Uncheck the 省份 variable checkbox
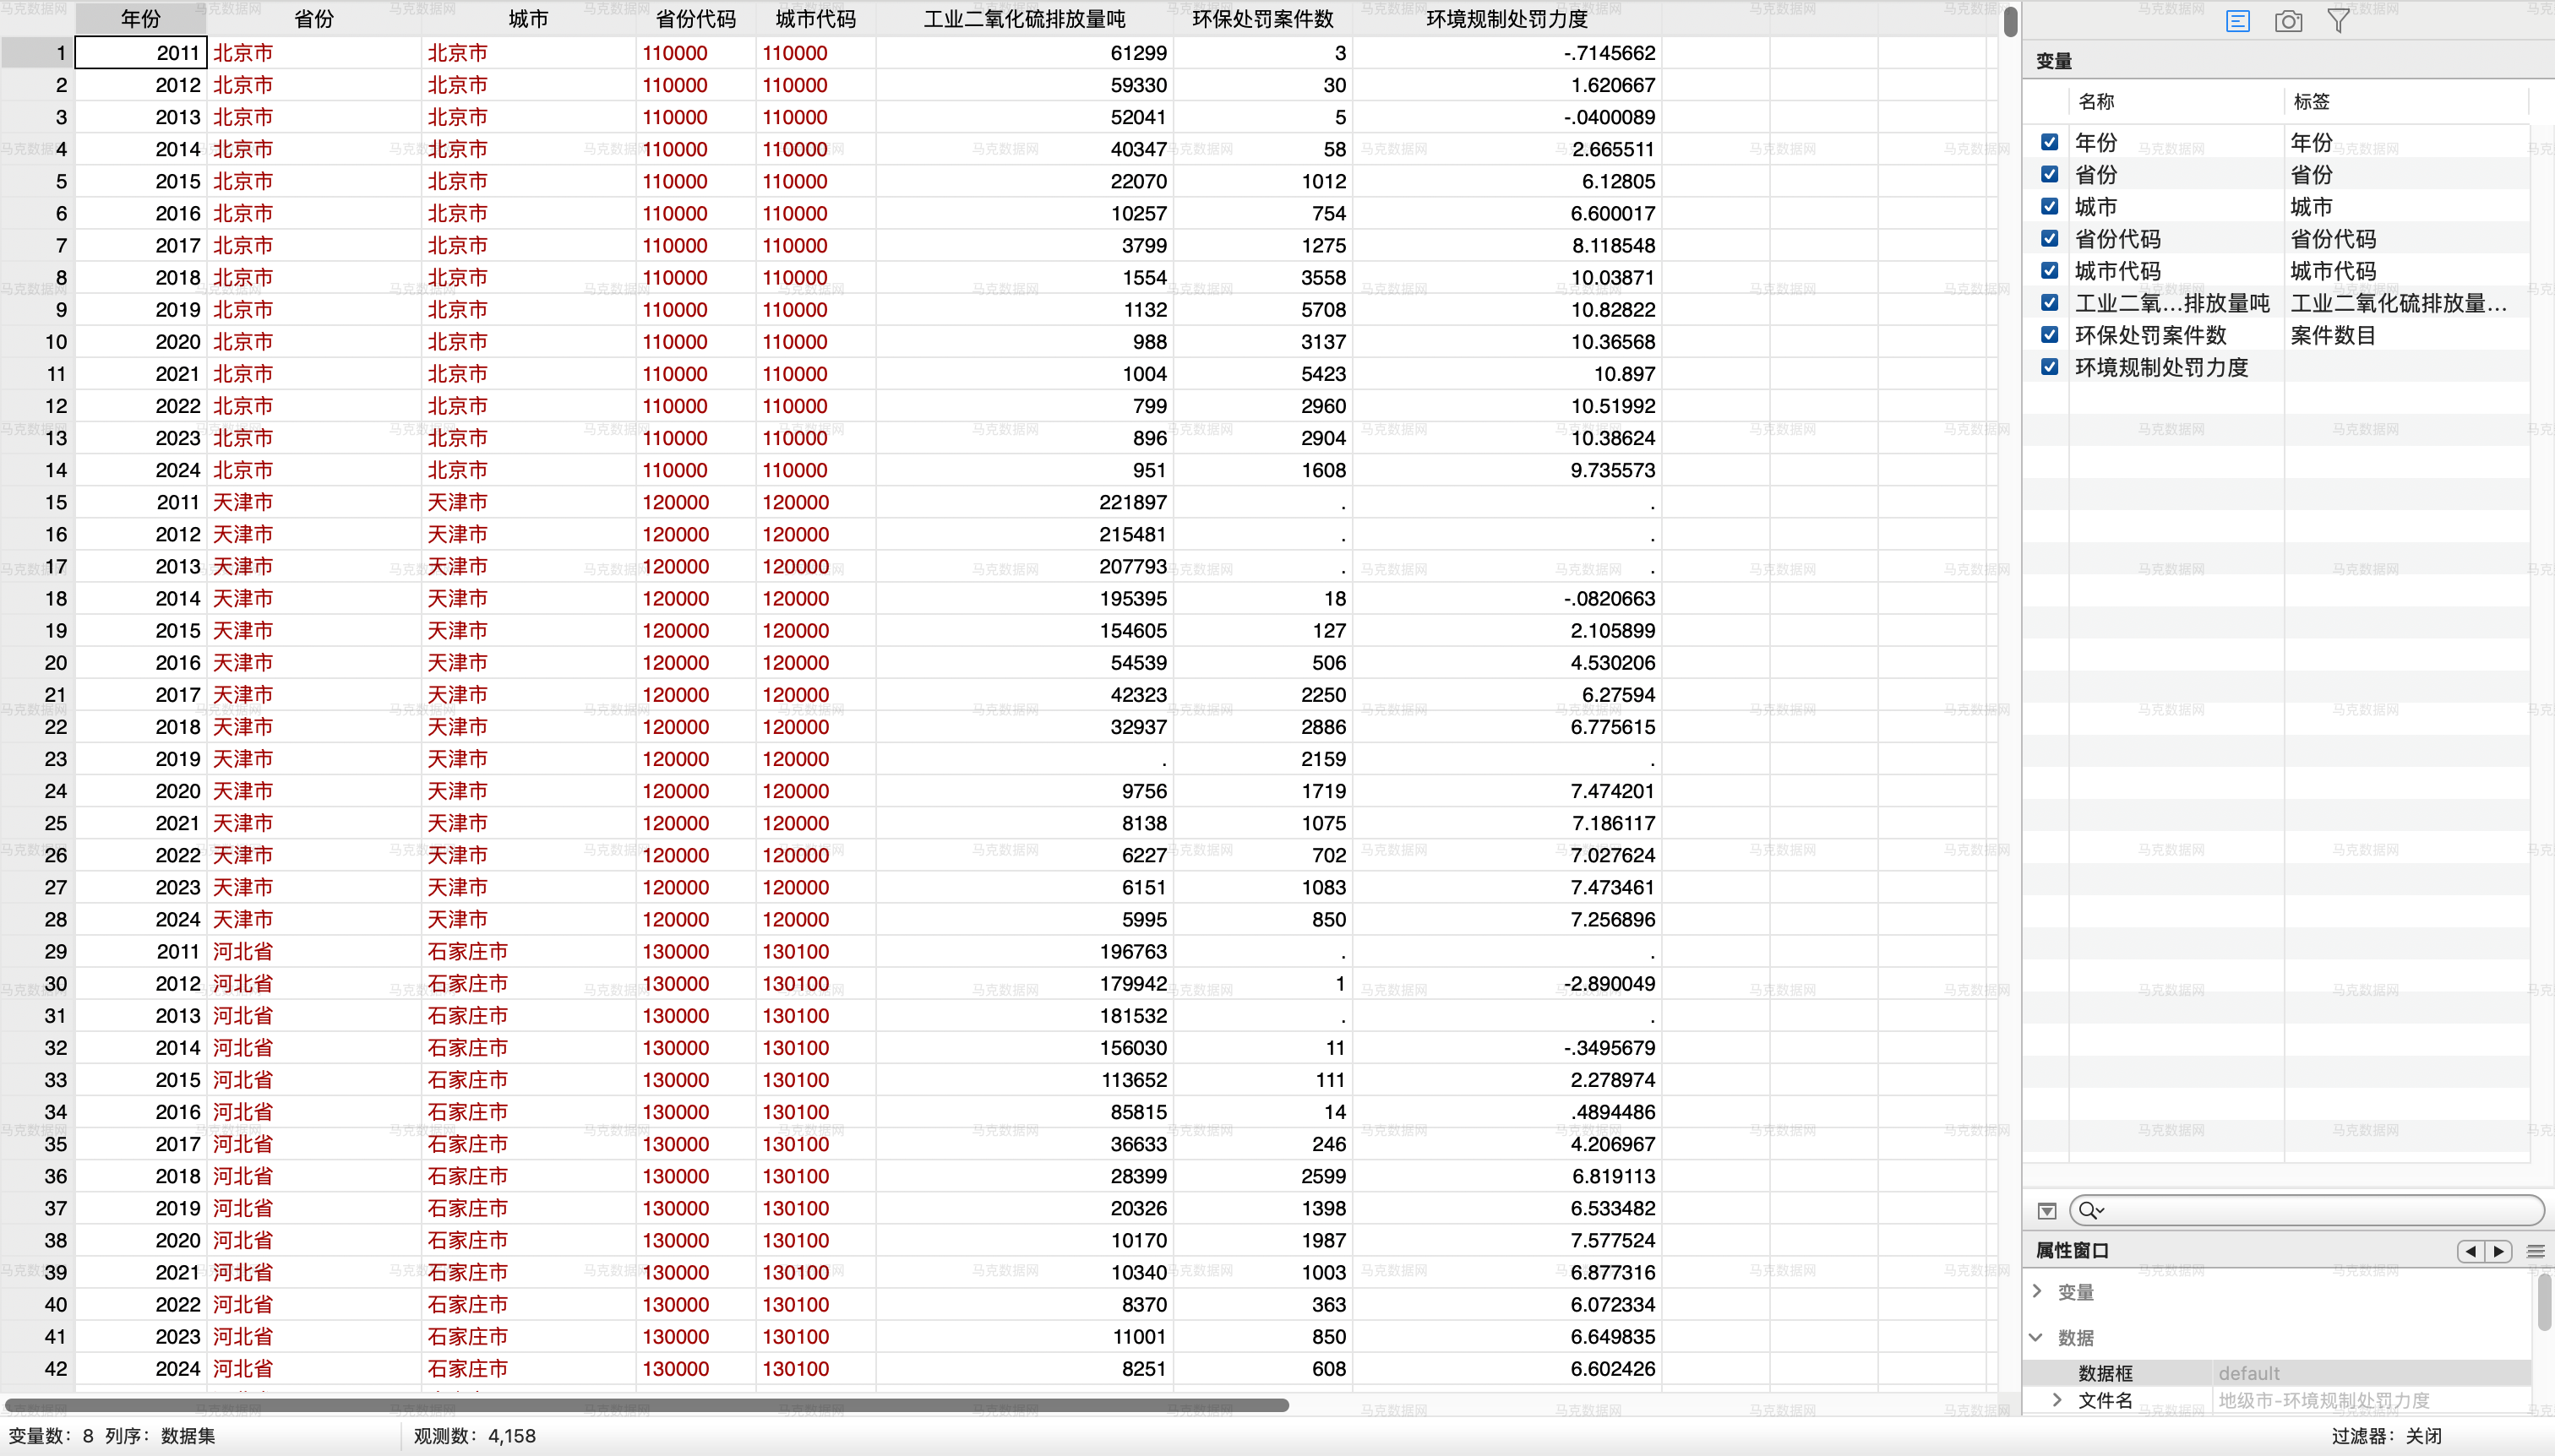2555x1456 pixels. [x=2049, y=174]
